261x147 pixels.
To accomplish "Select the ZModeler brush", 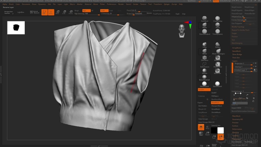I will [x=204, y=58].
